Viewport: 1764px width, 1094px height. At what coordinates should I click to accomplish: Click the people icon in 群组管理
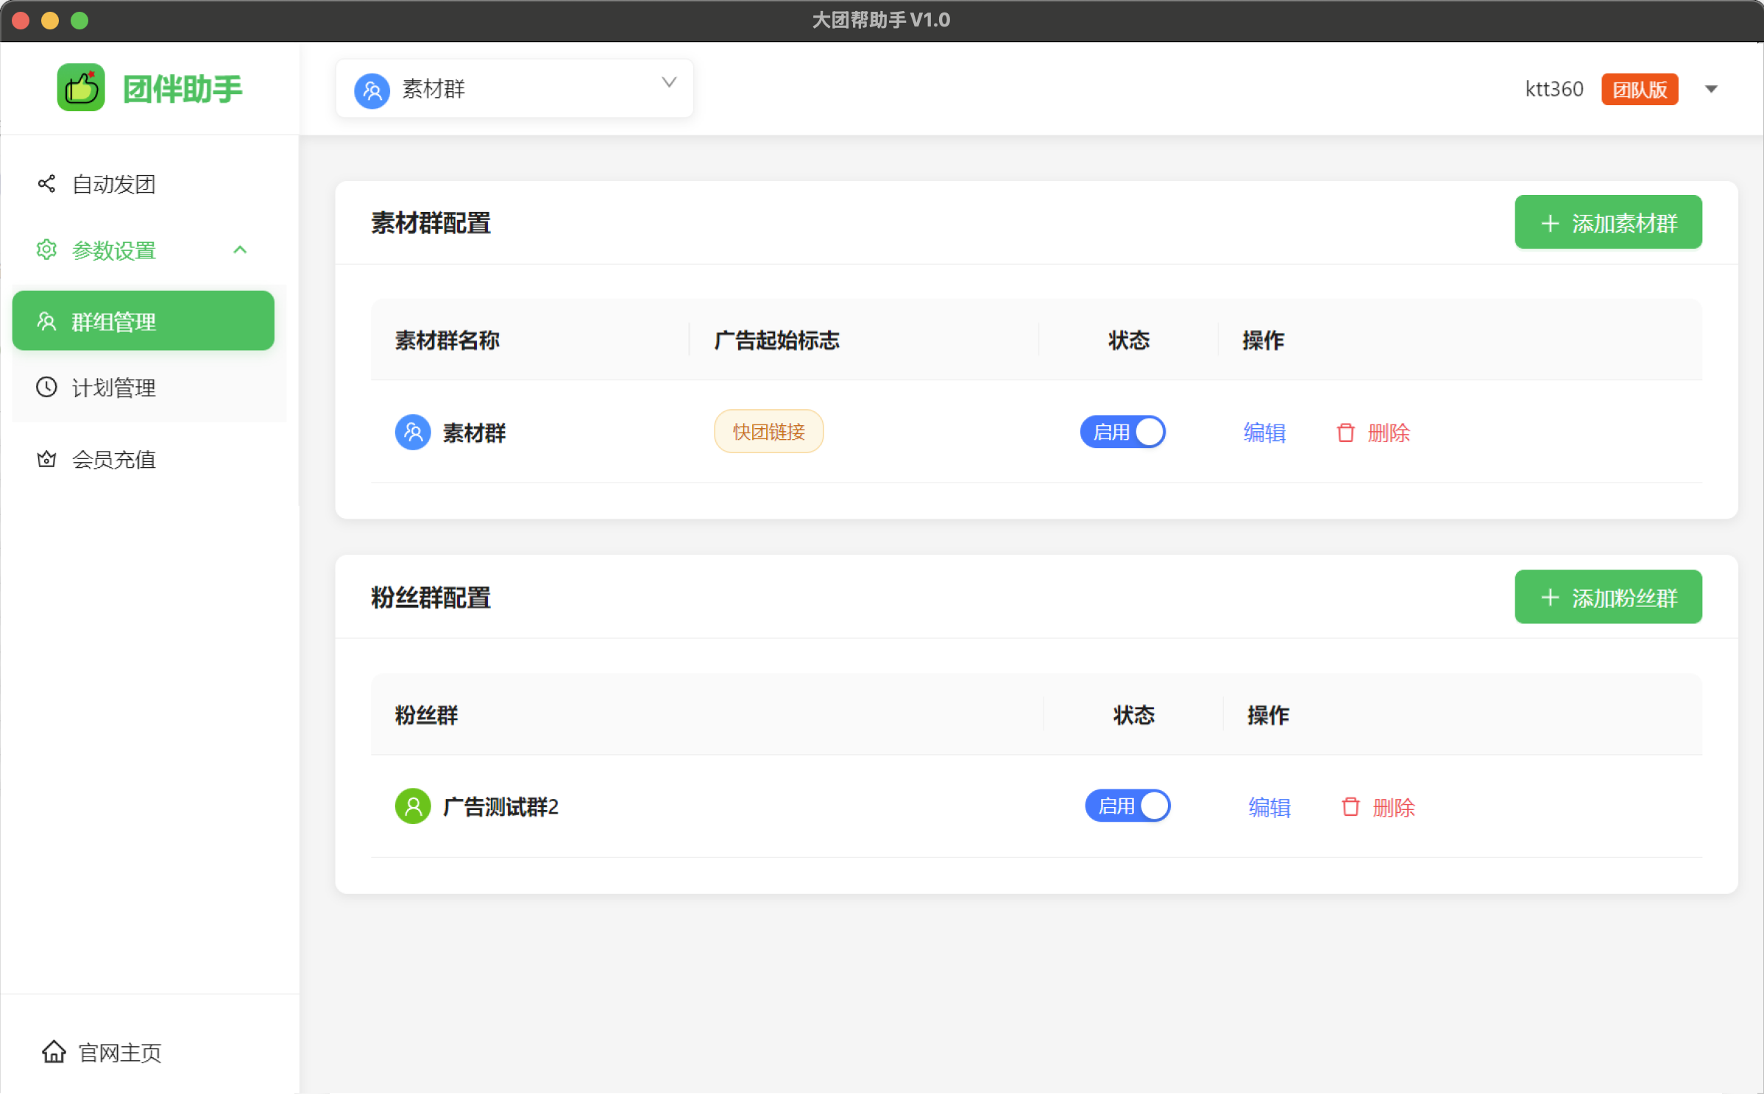click(46, 321)
